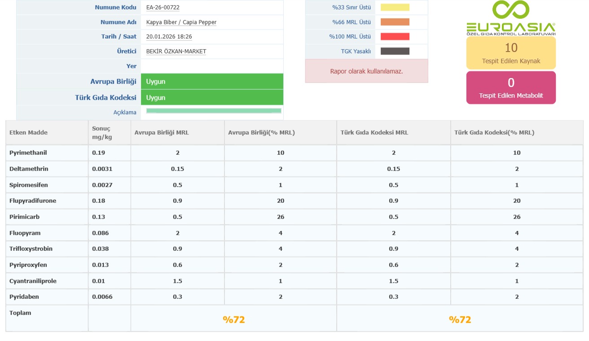Screen dimensions: 589x341
Task: Click the BEKİR ÖZKAN-MARKET producer field
Action: (x=176, y=51)
